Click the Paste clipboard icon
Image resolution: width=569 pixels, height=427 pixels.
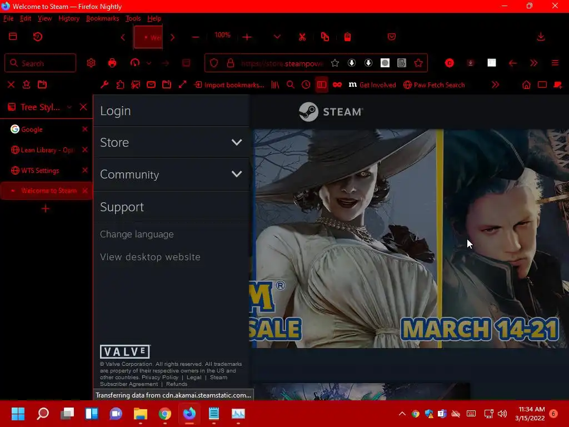(x=347, y=37)
